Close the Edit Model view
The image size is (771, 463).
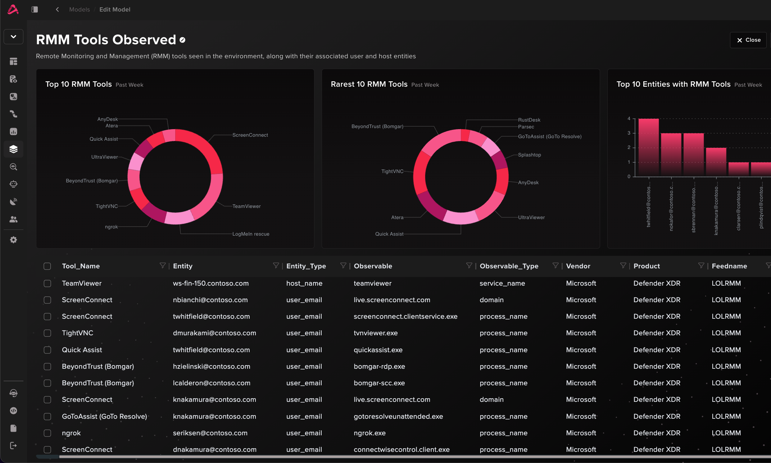click(x=748, y=40)
